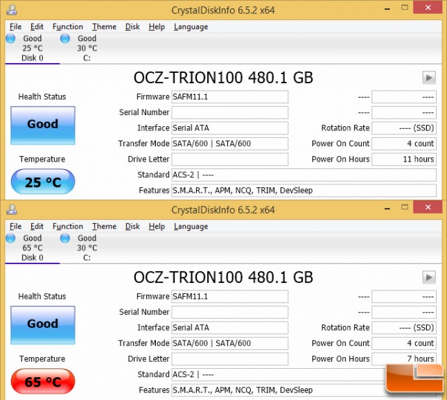Click Features S.M.A.R.T. field in upper window
The height and width of the screenshot is (400, 447).
coord(304,191)
